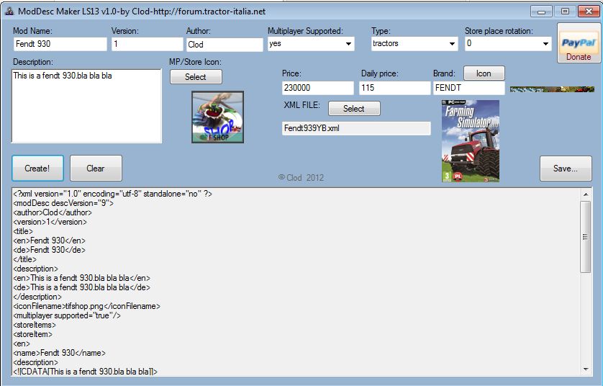This screenshot has height=386, width=603.
Task: Click the XML output scrollbar down arrow
Action: (x=585, y=369)
